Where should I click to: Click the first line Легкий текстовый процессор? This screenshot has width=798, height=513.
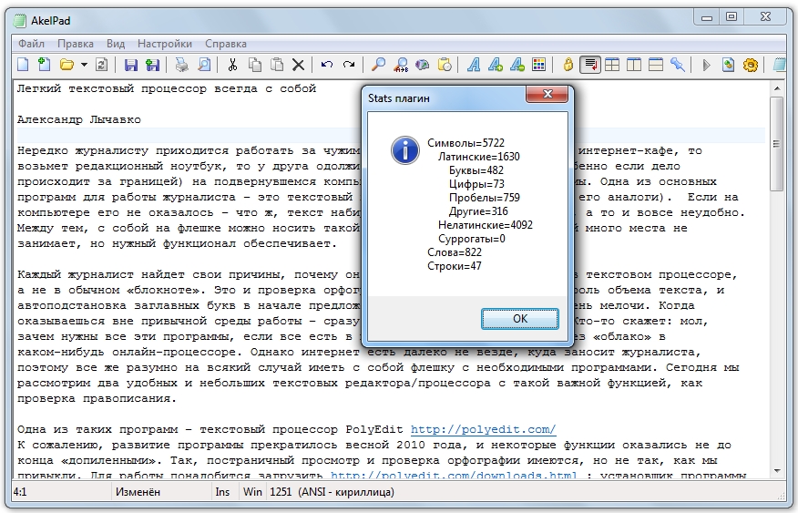click(x=167, y=88)
